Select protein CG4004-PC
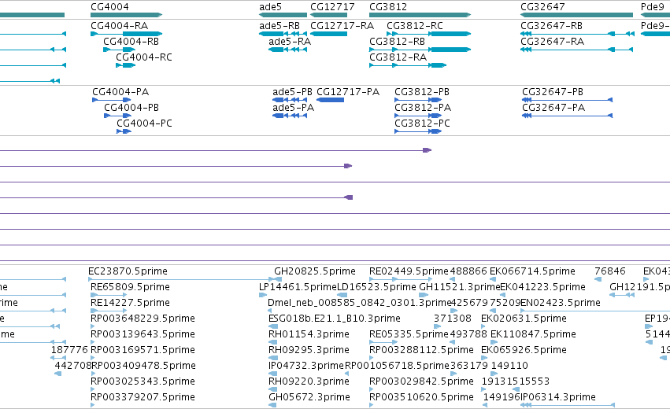The width and height of the screenshot is (670, 409). tap(144, 123)
